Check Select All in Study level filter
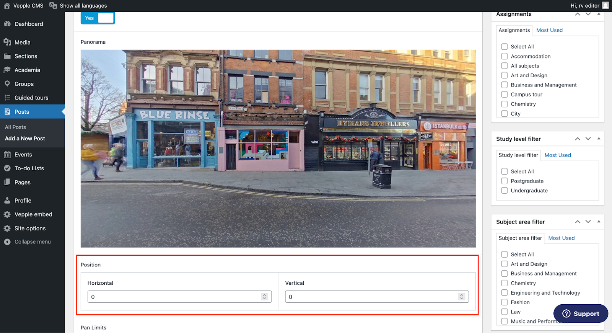Screen dimensions: 612x333 click(x=505, y=171)
